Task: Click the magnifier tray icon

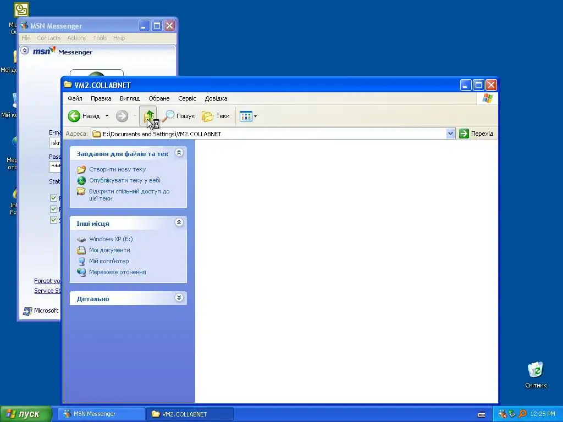Action: (523, 414)
